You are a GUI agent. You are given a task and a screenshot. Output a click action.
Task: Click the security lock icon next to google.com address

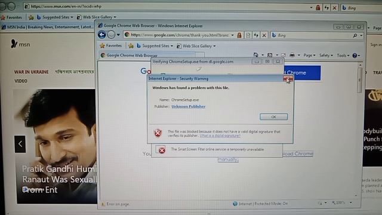tap(239, 35)
